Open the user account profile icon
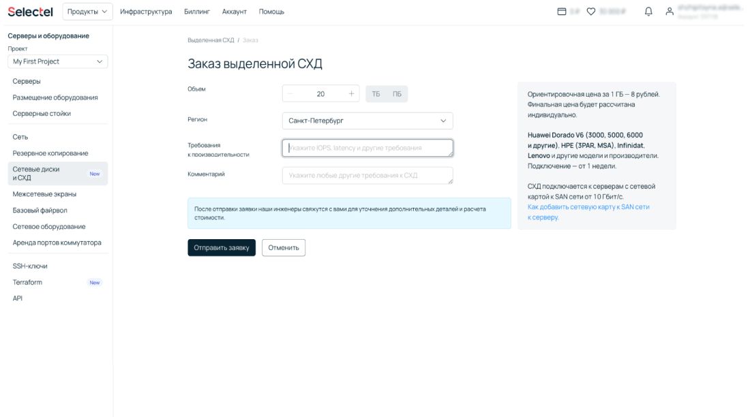Image resolution: width=750 pixels, height=417 pixels. [670, 12]
